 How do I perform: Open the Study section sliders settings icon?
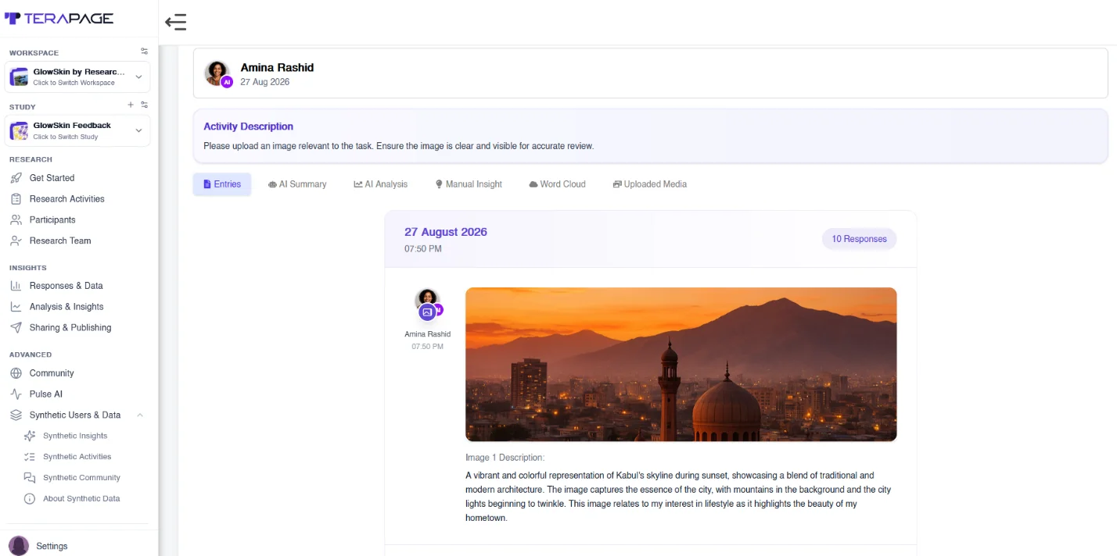click(x=145, y=105)
